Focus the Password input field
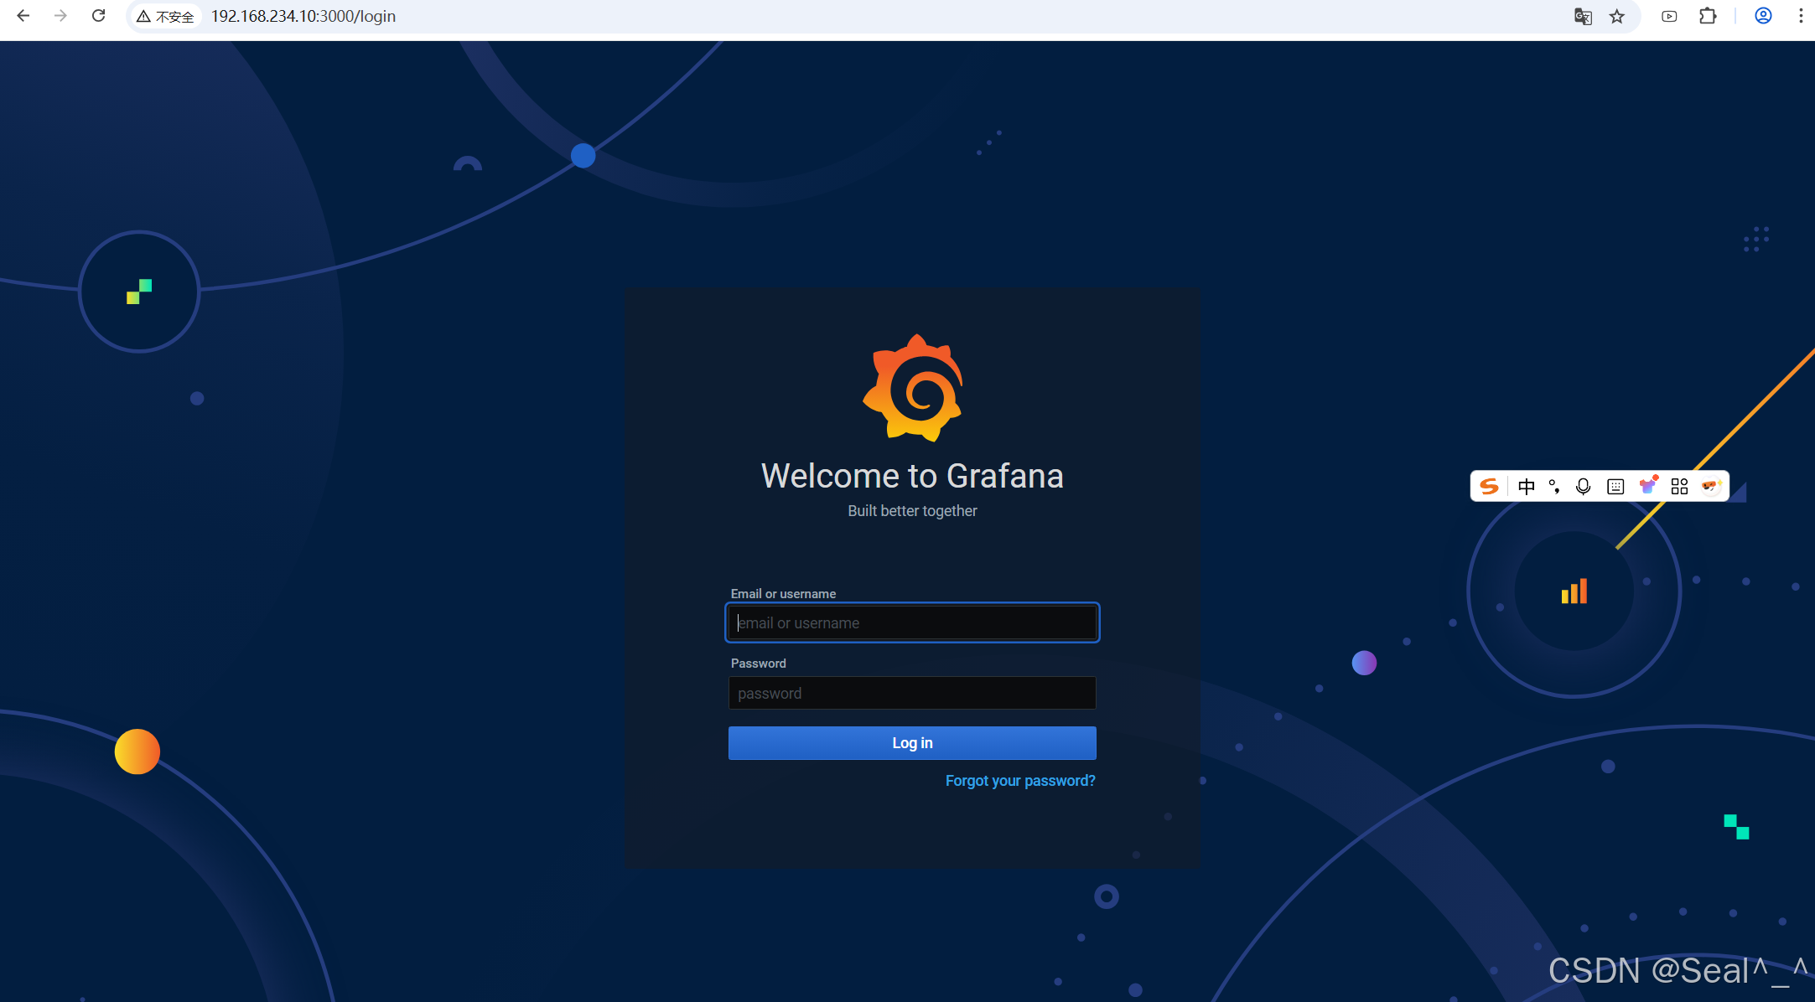The width and height of the screenshot is (1815, 1002). tap(912, 693)
